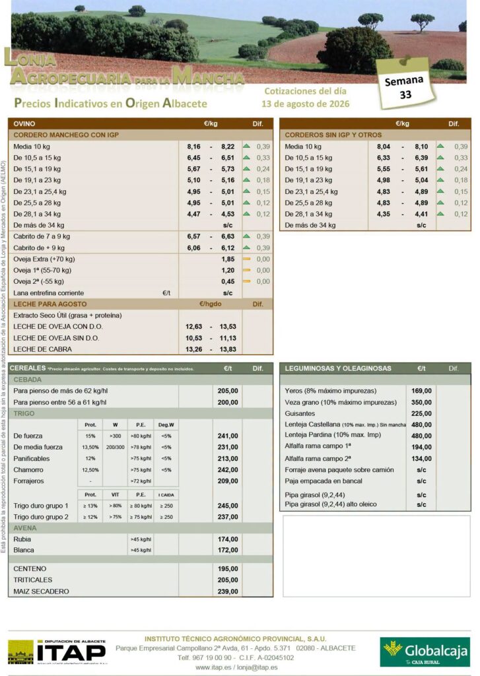
Task: Select the LEGUMINOSAS Y OLEAGINOSAS header
Action: (338, 368)
